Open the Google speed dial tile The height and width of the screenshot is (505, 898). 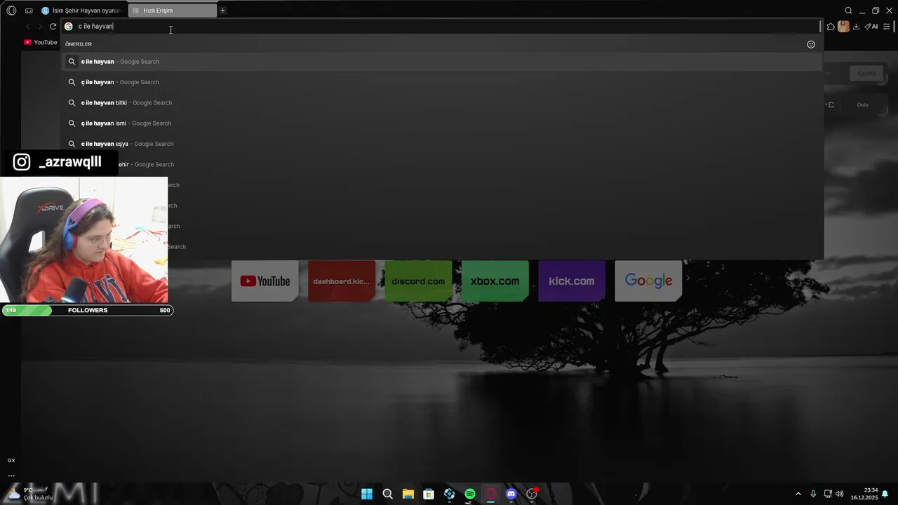[x=648, y=281]
